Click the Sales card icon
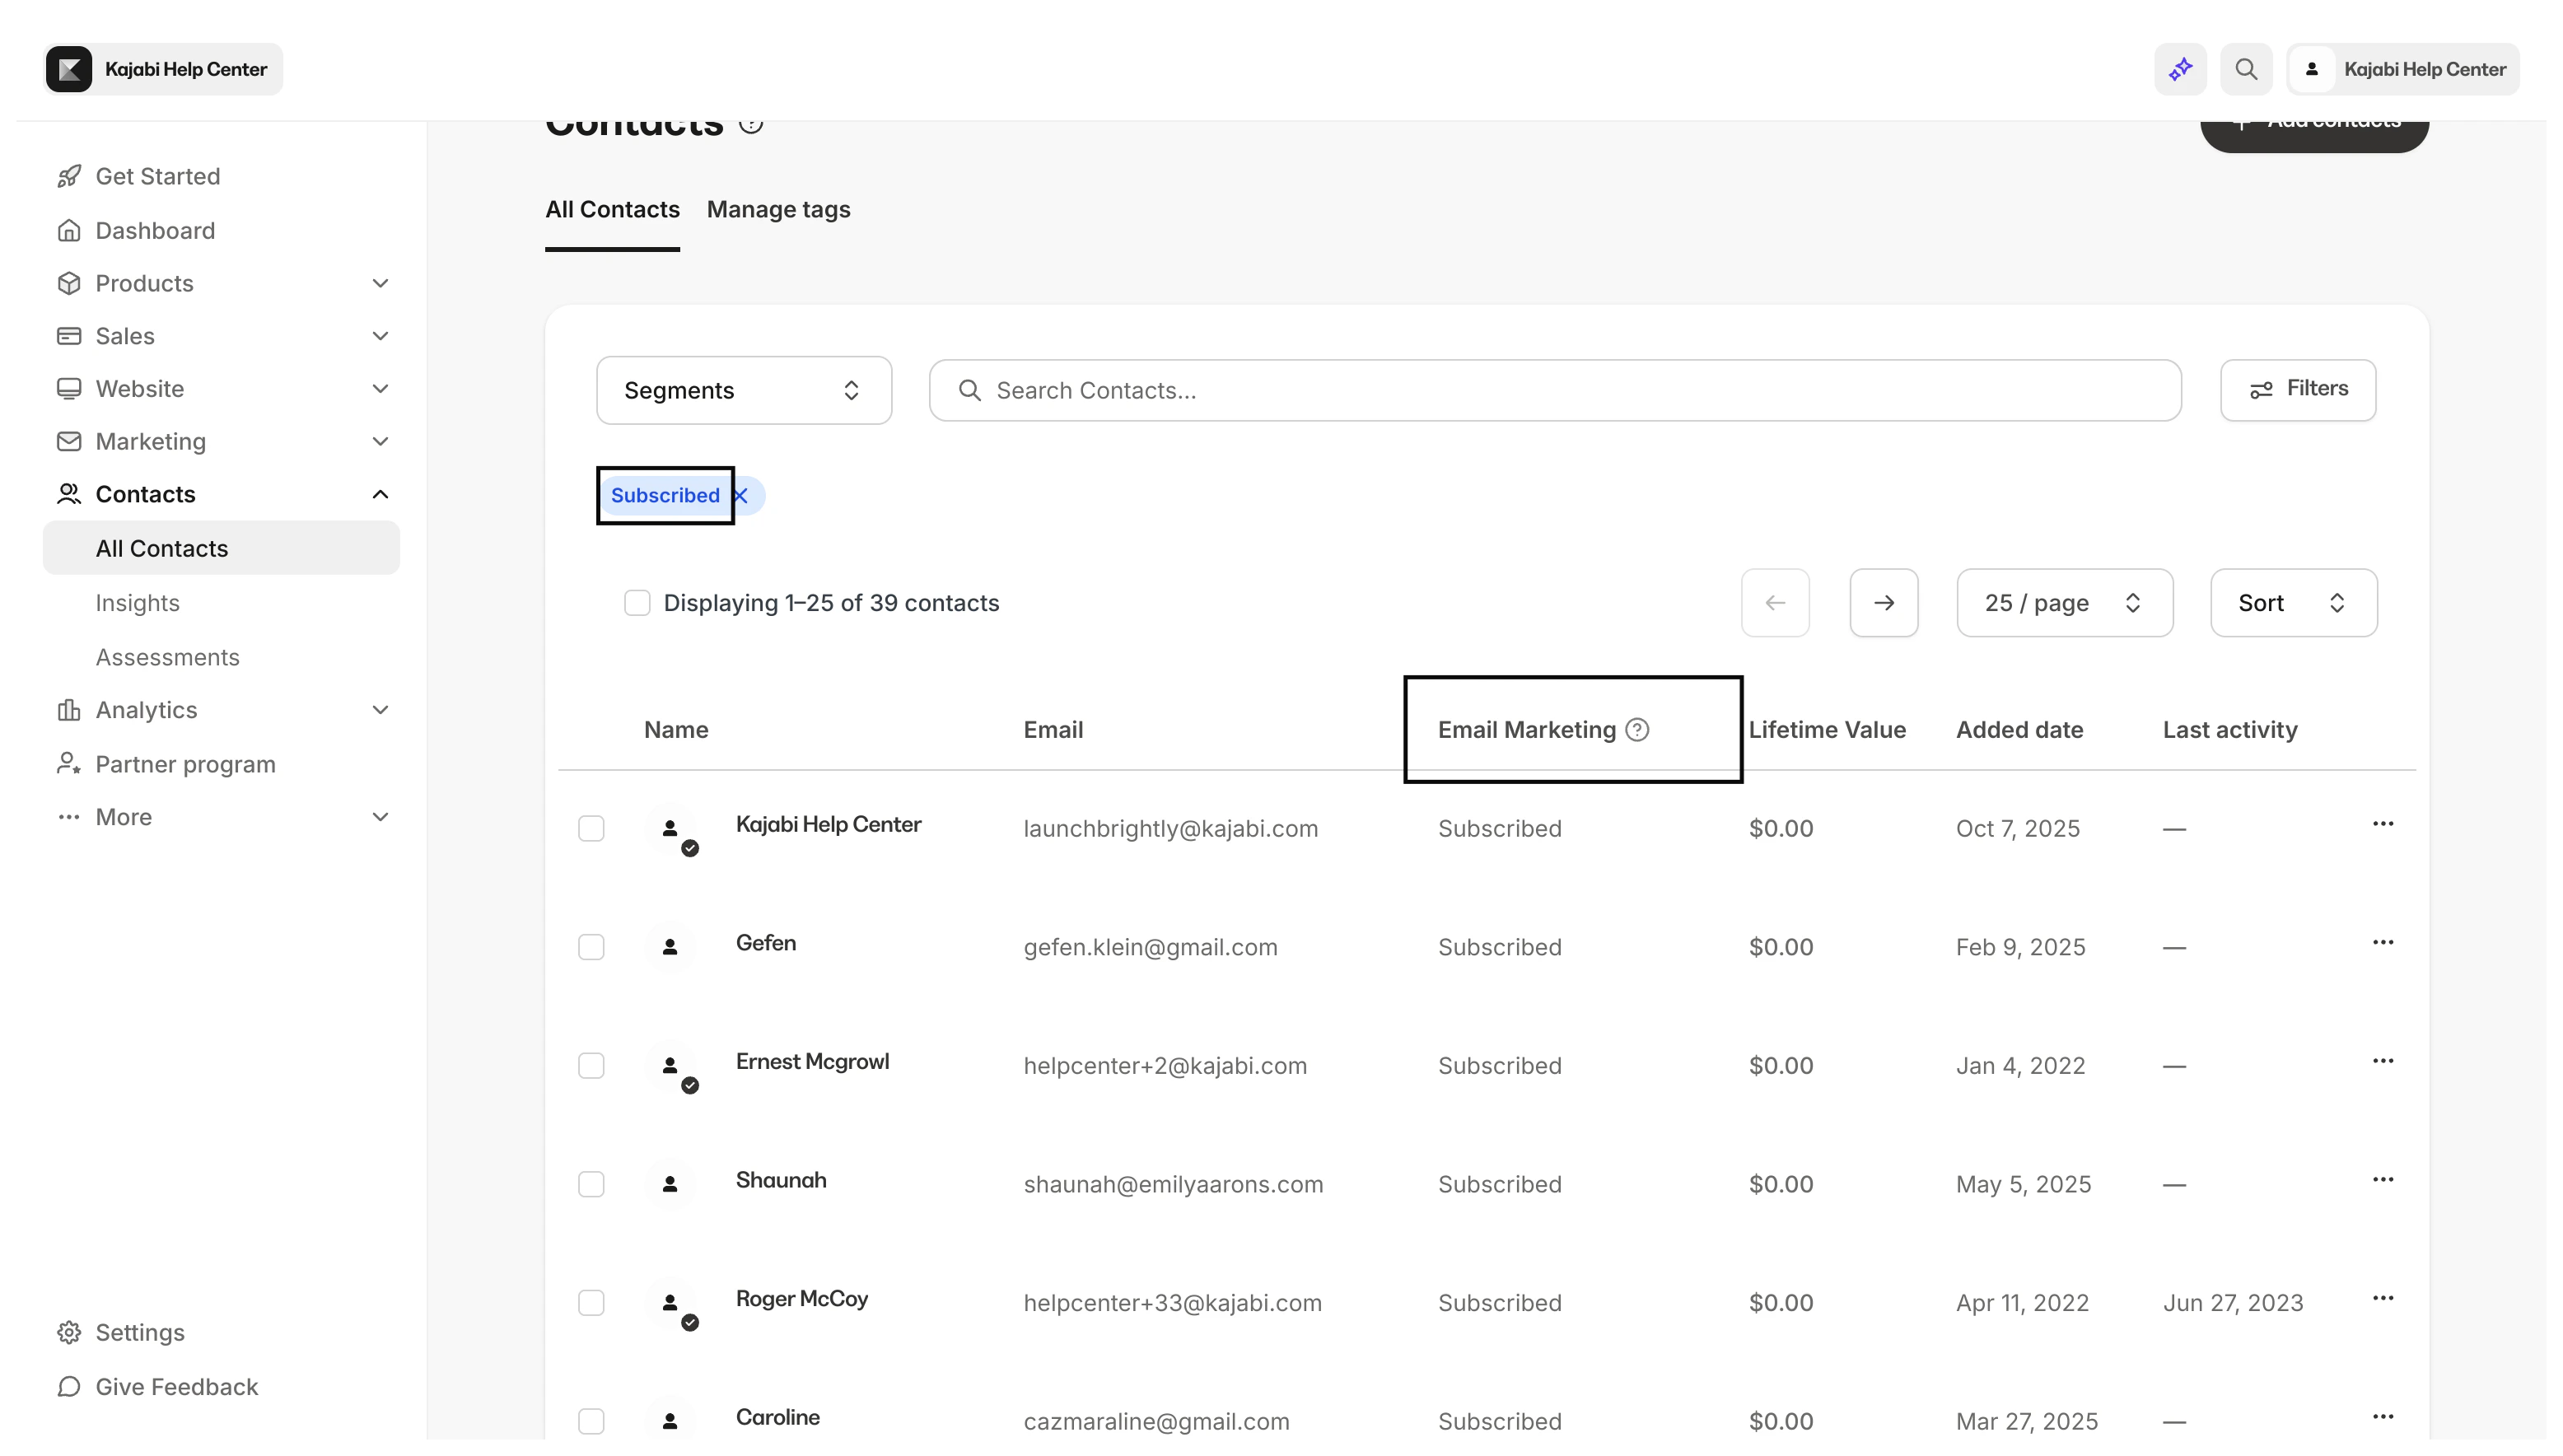2563x1456 pixels. [69, 336]
